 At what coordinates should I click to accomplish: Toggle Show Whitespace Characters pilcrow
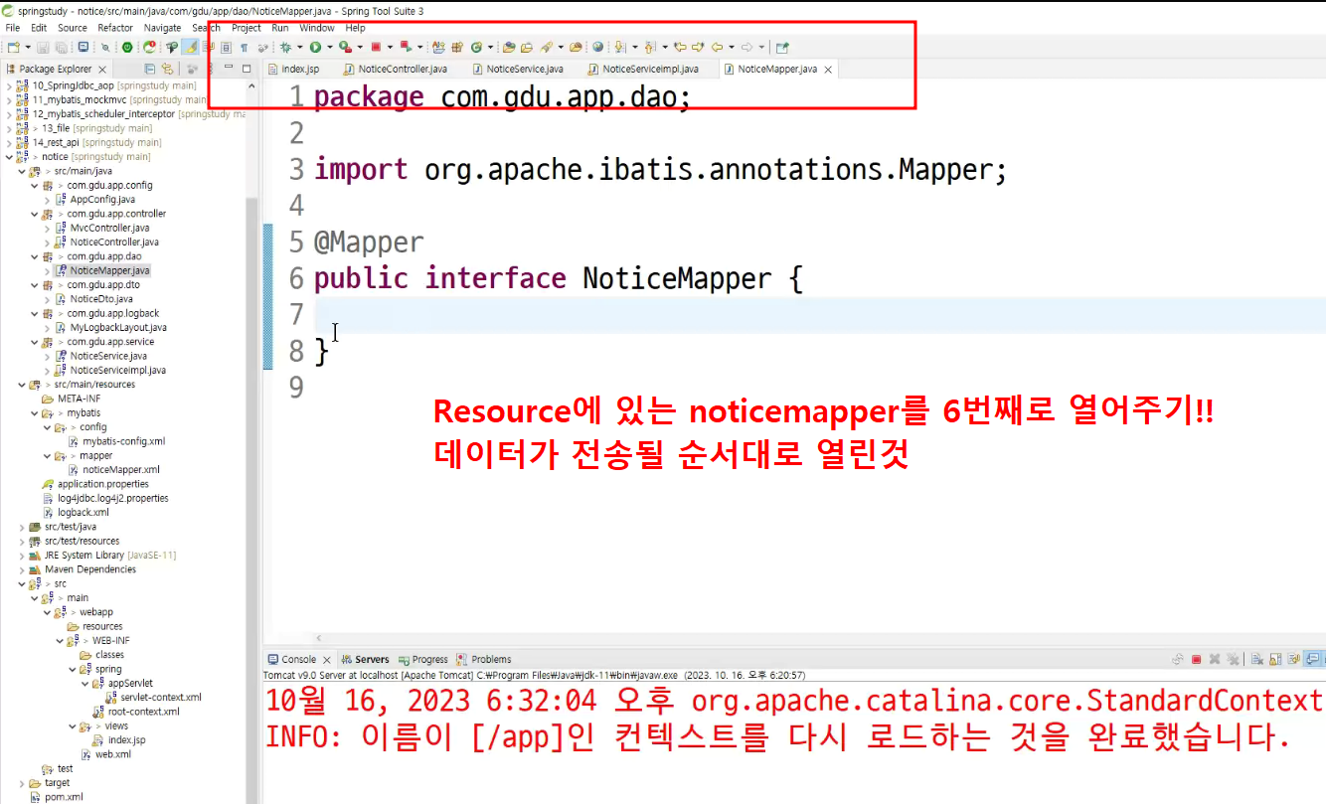click(244, 47)
